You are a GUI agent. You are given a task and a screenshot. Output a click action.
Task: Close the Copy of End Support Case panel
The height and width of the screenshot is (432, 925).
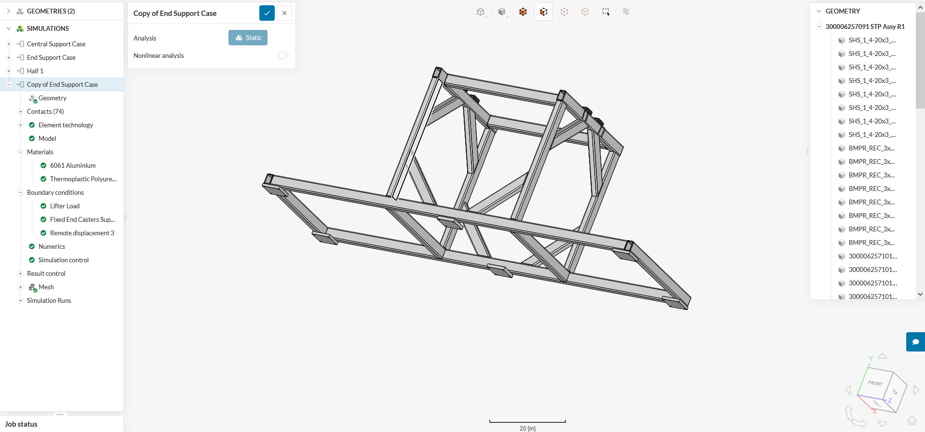[284, 13]
